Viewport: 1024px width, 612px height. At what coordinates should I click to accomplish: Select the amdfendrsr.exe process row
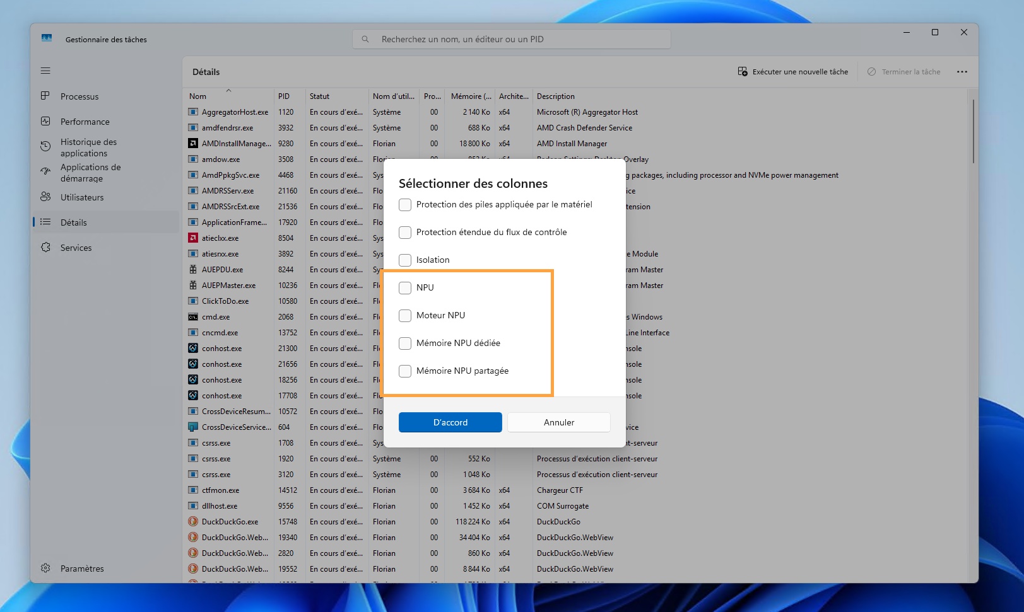575,128
